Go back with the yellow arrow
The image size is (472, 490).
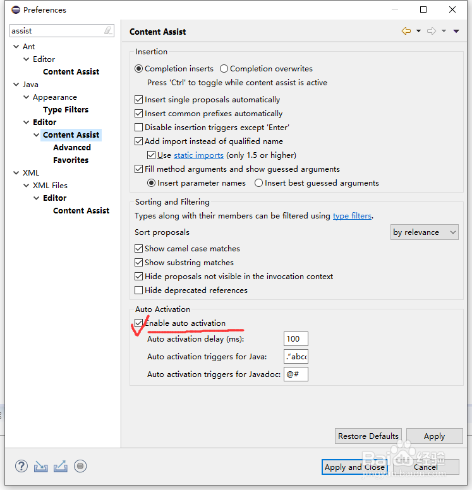tap(406, 31)
